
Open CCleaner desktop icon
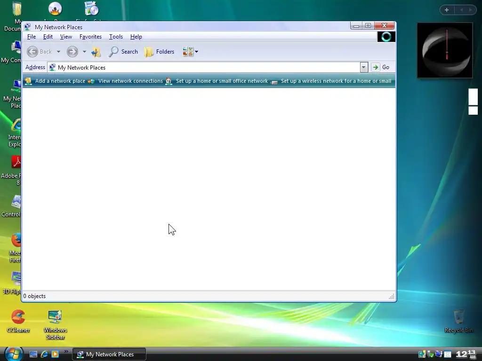[x=18, y=321]
